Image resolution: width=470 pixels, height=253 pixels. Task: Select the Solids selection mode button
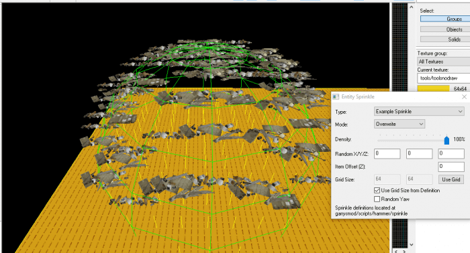(445, 39)
